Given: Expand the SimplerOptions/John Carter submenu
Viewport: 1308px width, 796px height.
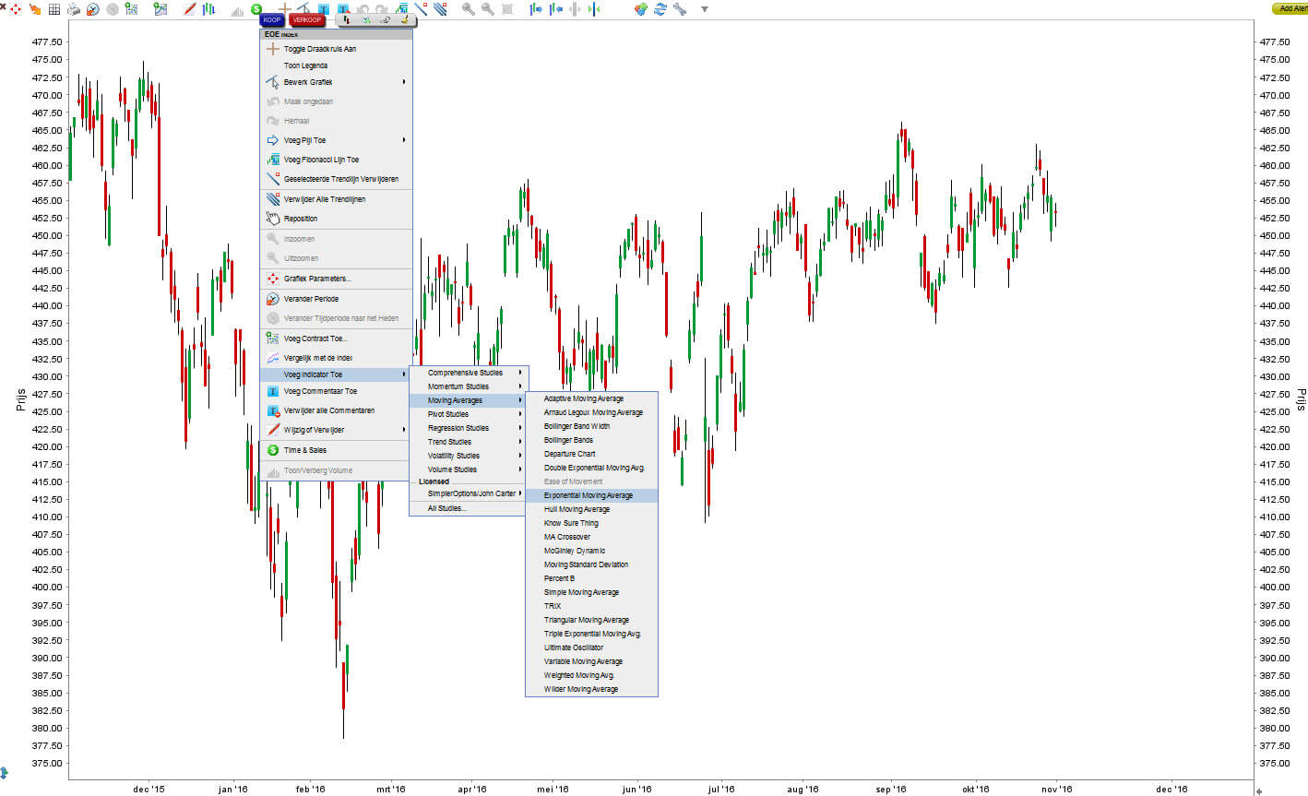Looking at the screenshot, I should point(469,493).
